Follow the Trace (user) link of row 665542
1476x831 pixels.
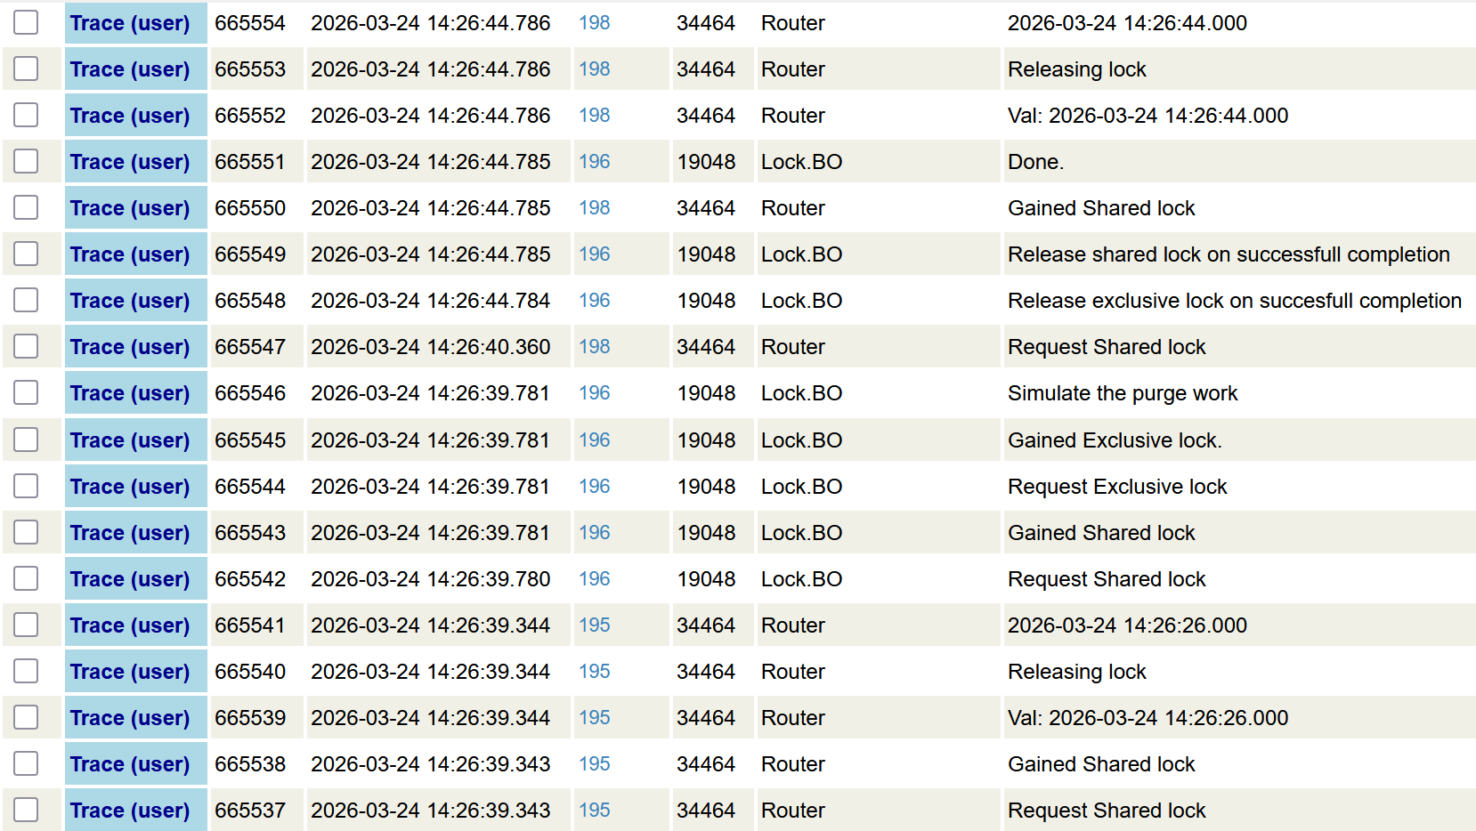point(130,579)
